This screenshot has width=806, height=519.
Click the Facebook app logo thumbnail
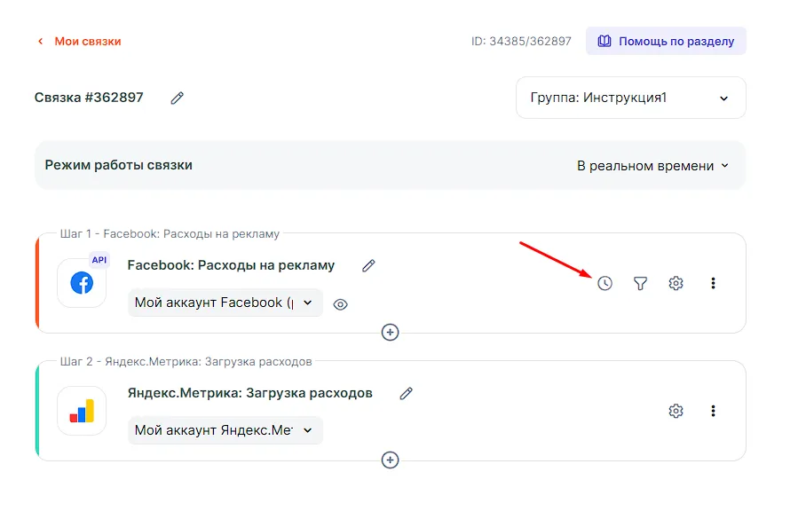82,283
